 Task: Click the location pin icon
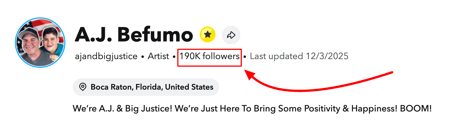point(83,87)
